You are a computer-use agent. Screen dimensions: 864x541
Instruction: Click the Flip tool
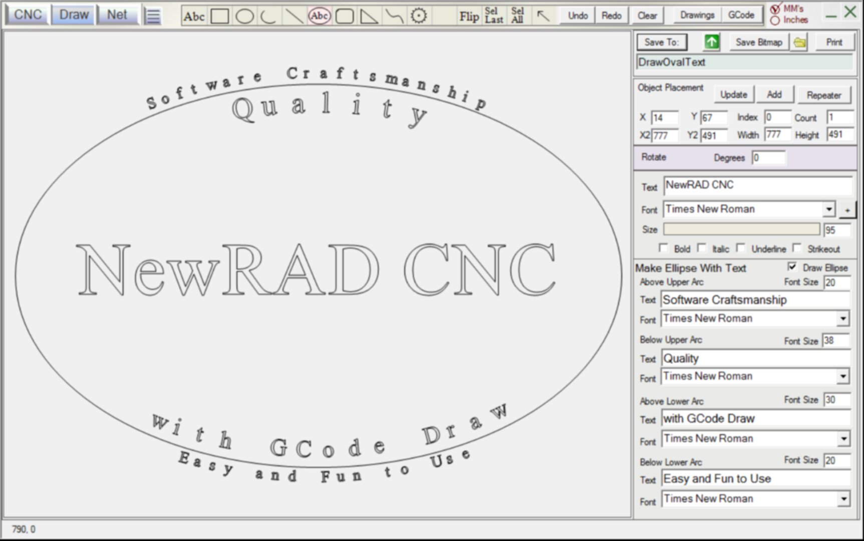[469, 17]
